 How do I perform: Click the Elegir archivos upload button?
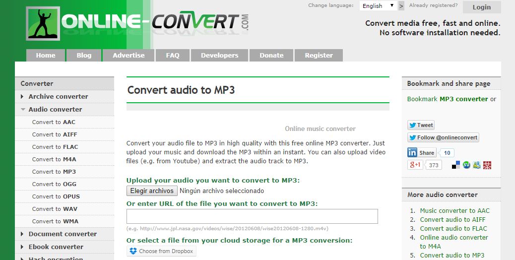pos(152,191)
